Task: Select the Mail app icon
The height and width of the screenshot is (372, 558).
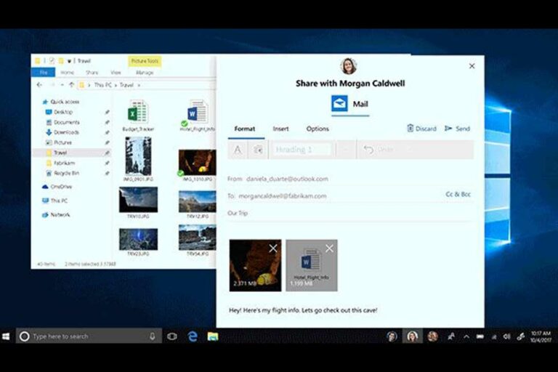Action: [339, 104]
